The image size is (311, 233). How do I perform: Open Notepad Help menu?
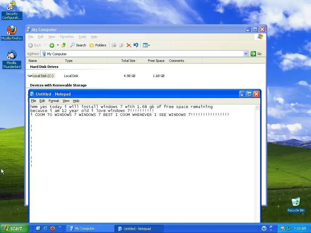76,101
